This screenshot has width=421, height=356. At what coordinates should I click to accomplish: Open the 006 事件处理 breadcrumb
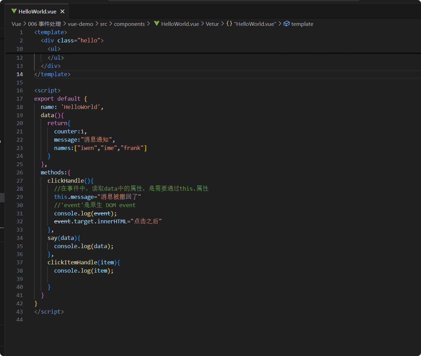(x=44, y=24)
